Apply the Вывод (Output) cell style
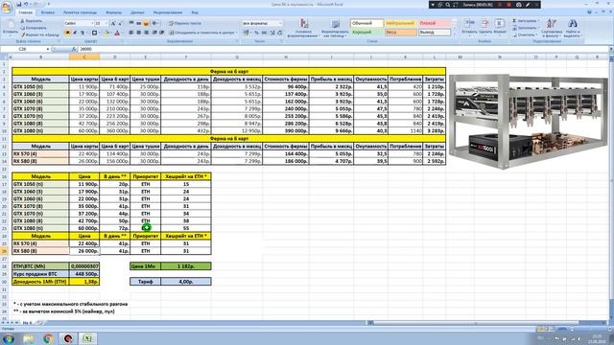 click(434, 32)
